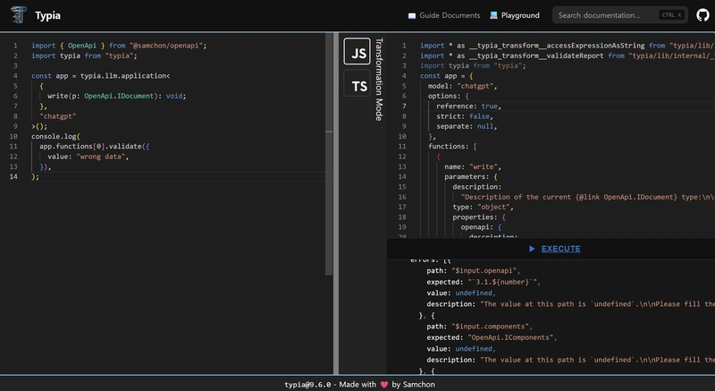Switch transformation mode to TS
The width and height of the screenshot is (715, 391).
[x=358, y=86]
